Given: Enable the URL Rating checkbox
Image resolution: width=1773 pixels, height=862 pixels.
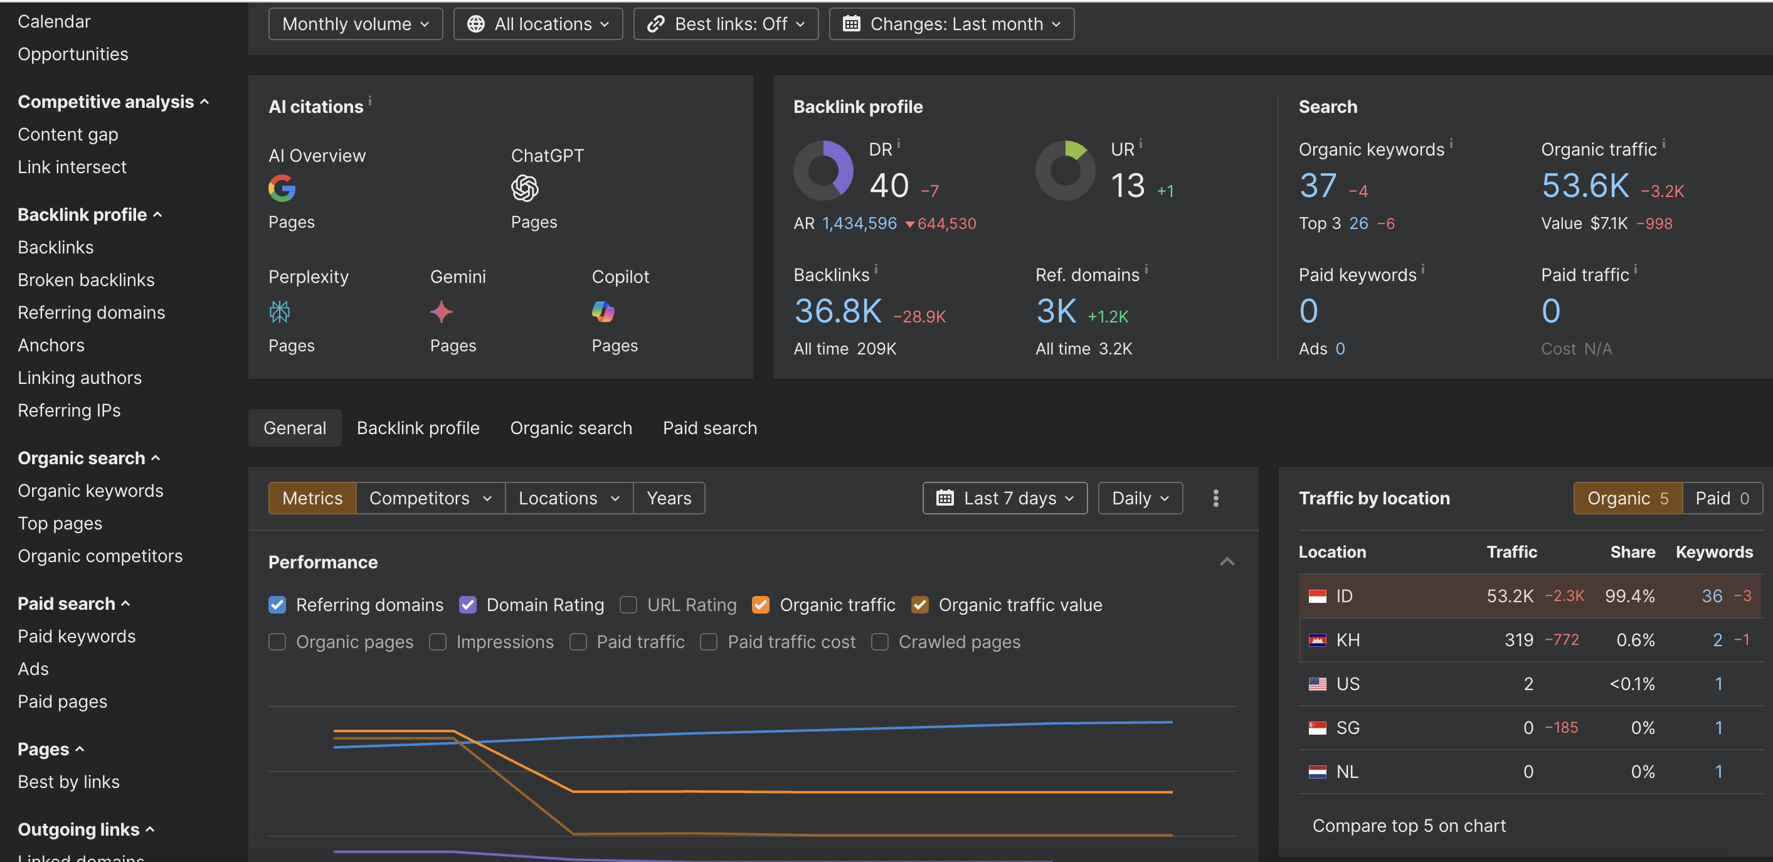Looking at the screenshot, I should (x=628, y=605).
